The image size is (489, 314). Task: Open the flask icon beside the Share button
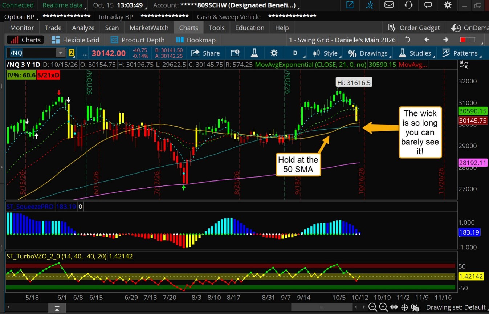point(254,53)
